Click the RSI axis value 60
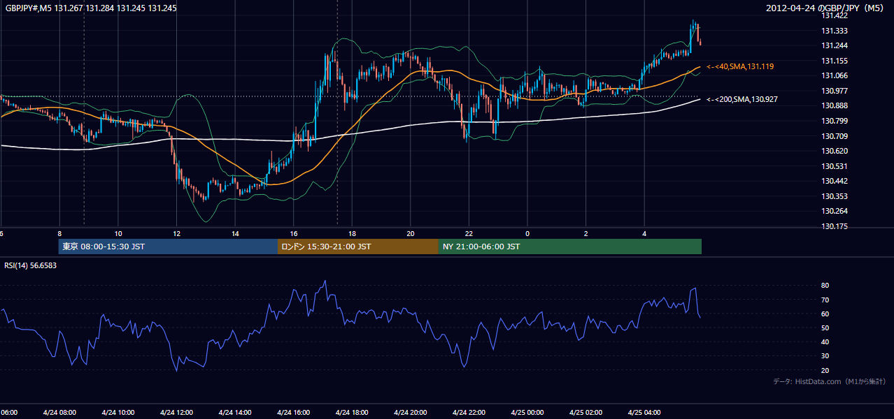 825,314
